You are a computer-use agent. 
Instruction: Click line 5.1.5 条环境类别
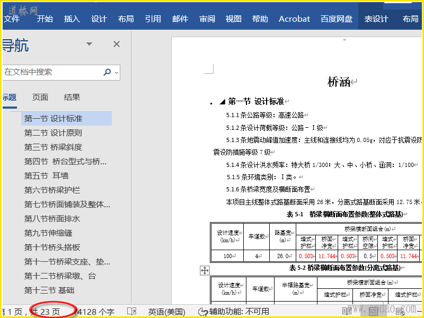(x=261, y=177)
